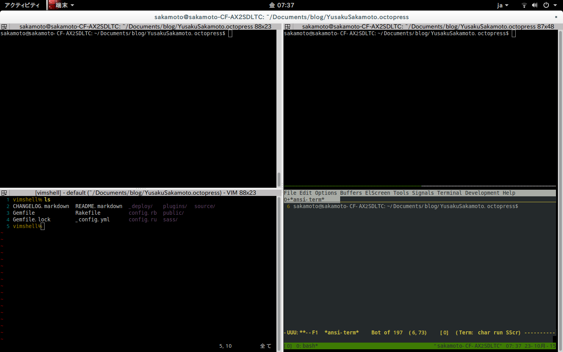Click the '[0]' ElScreen indicator in mode line
Image resolution: width=563 pixels, height=352 pixels.
(x=444, y=332)
